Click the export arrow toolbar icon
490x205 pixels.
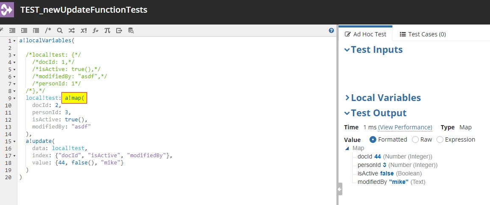coord(119,30)
